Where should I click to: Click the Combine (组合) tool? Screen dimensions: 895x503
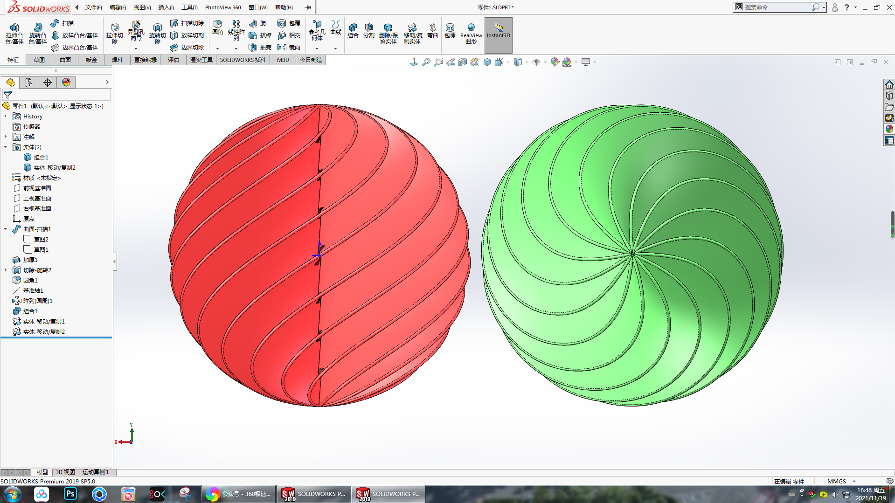[x=353, y=30]
